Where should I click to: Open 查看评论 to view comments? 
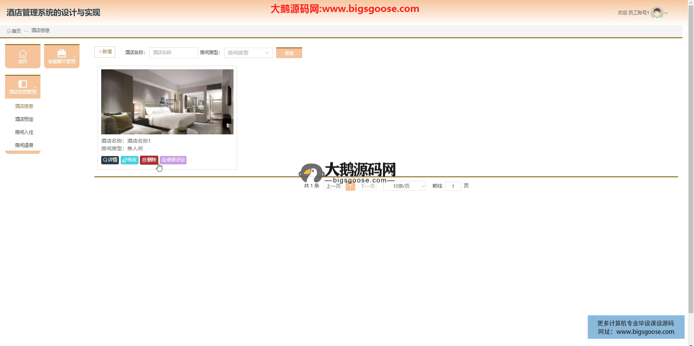pyautogui.click(x=173, y=160)
